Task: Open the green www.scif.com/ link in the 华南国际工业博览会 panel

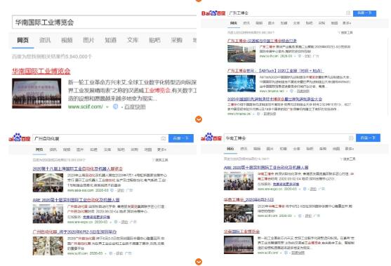Action: [85, 107]
